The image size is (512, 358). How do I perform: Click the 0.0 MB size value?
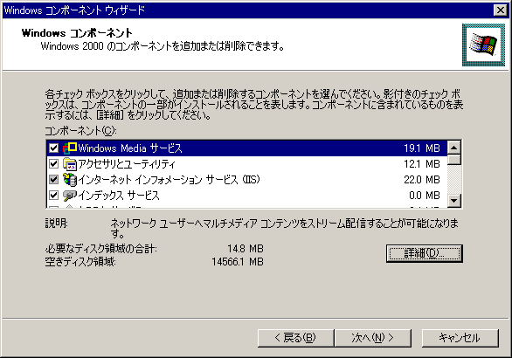click(425, 196)
